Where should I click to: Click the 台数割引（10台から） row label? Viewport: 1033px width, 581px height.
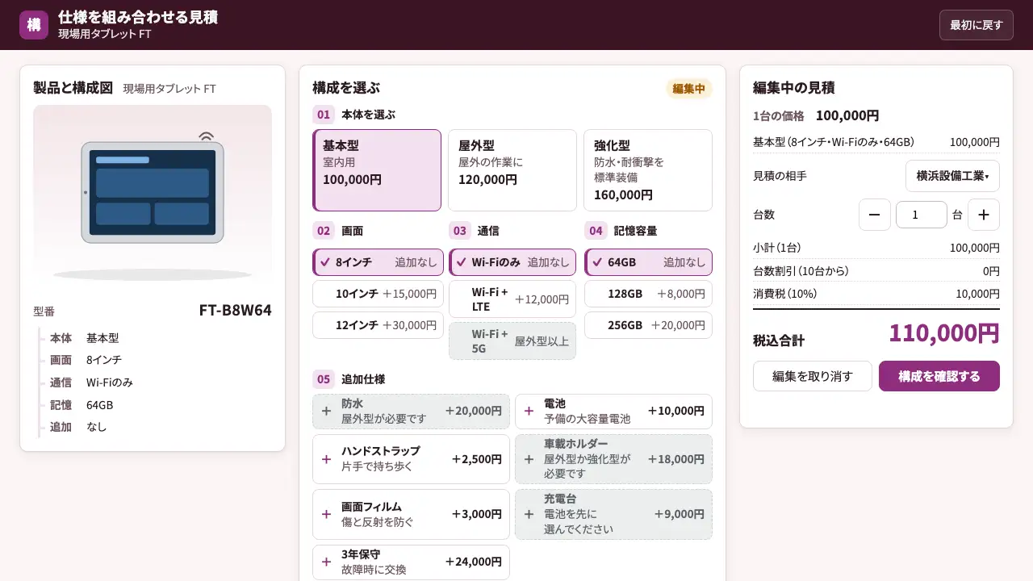(x=801, y=271)
